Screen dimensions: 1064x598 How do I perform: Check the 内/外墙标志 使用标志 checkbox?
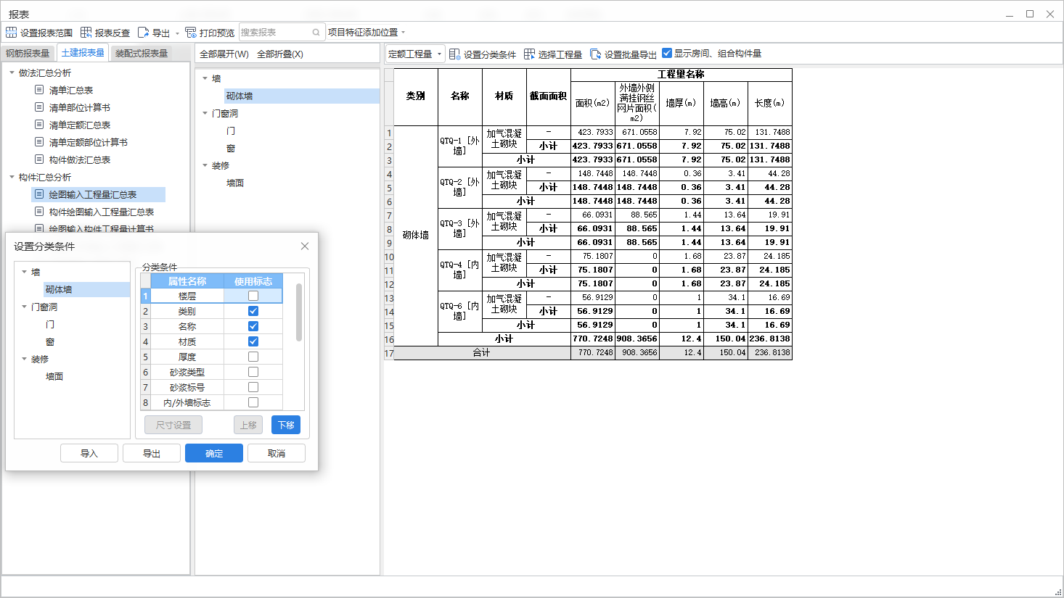pos(253,402)
